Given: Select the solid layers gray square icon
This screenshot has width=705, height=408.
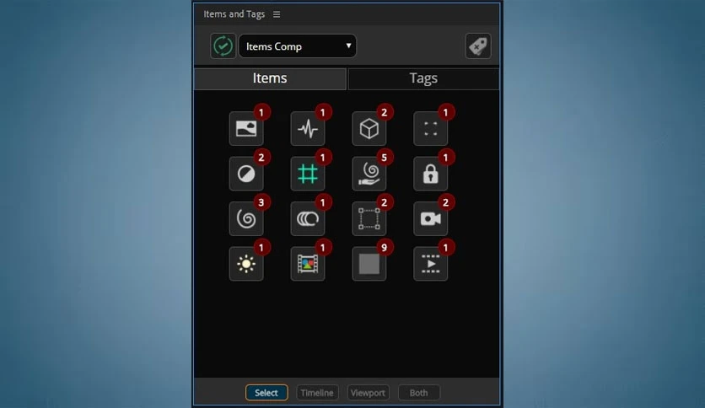Looking at the screenshot, I should point(369,264).
